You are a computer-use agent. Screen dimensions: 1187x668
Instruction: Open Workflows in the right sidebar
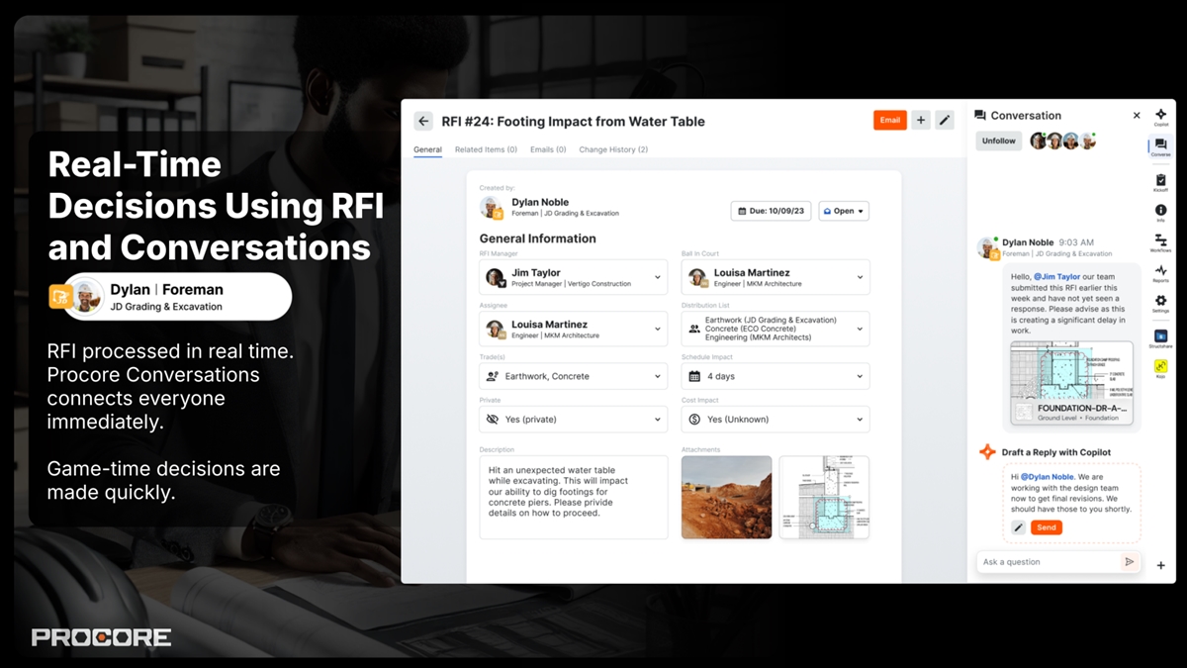click(x=1160, y=241)
